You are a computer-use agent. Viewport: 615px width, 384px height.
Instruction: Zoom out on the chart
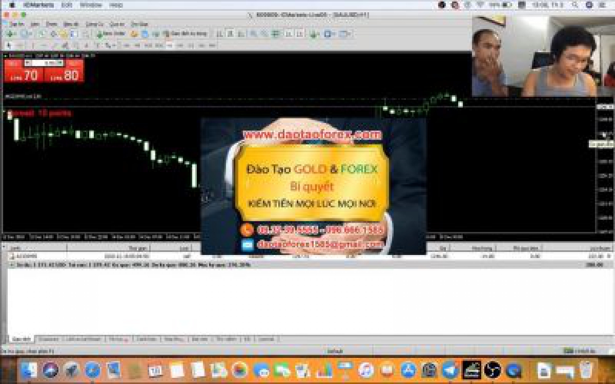coord(264,34)
